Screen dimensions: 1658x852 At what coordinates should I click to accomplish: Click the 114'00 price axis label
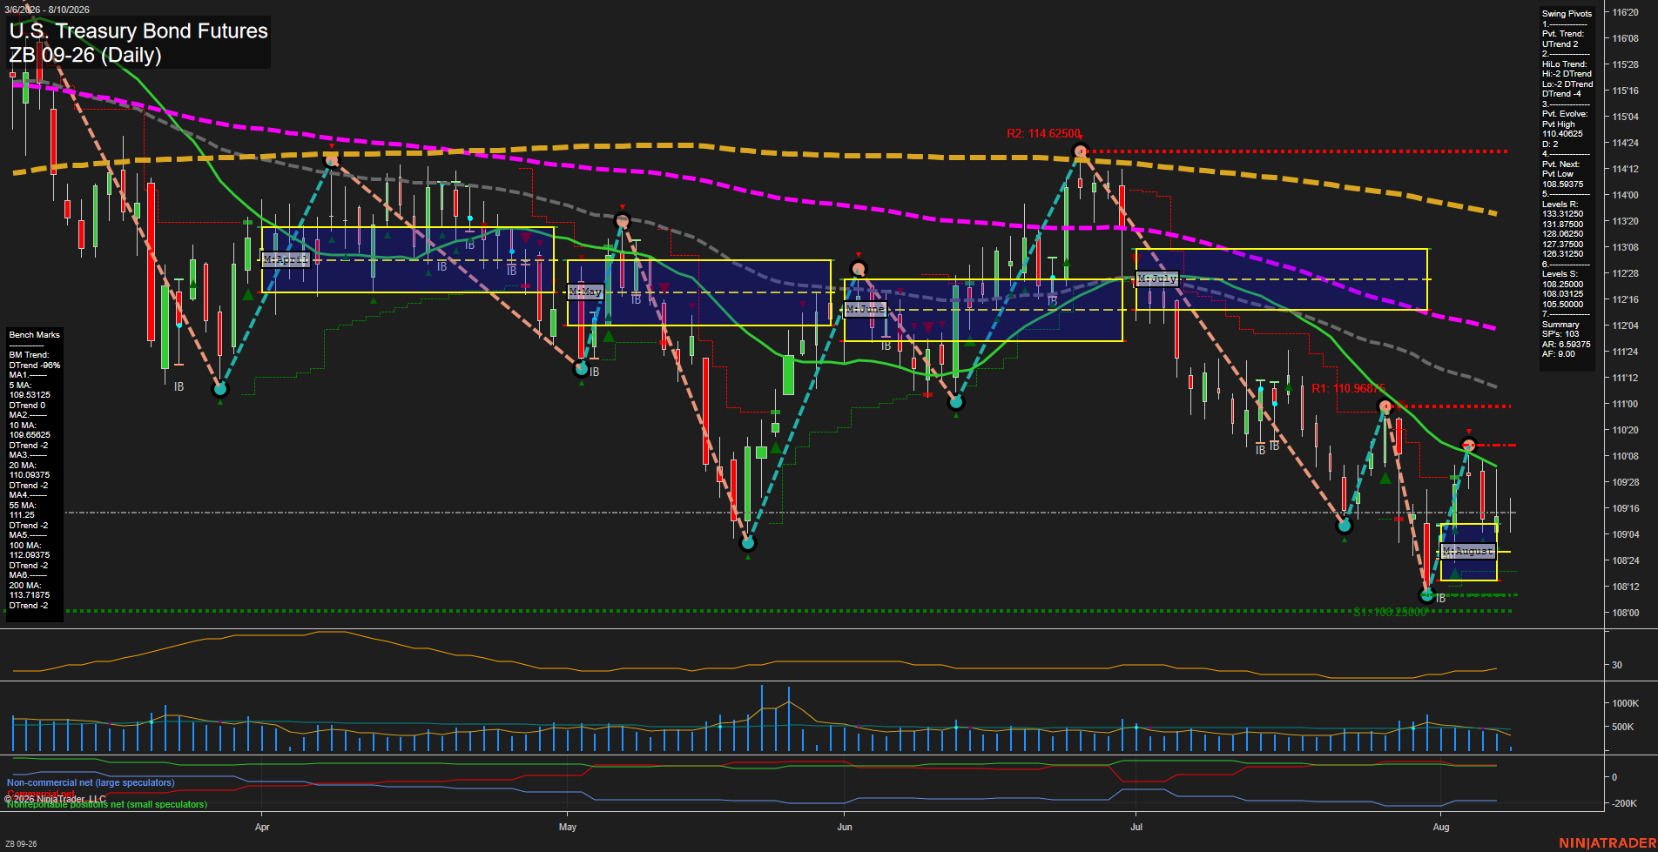(x=1626, y=195)
